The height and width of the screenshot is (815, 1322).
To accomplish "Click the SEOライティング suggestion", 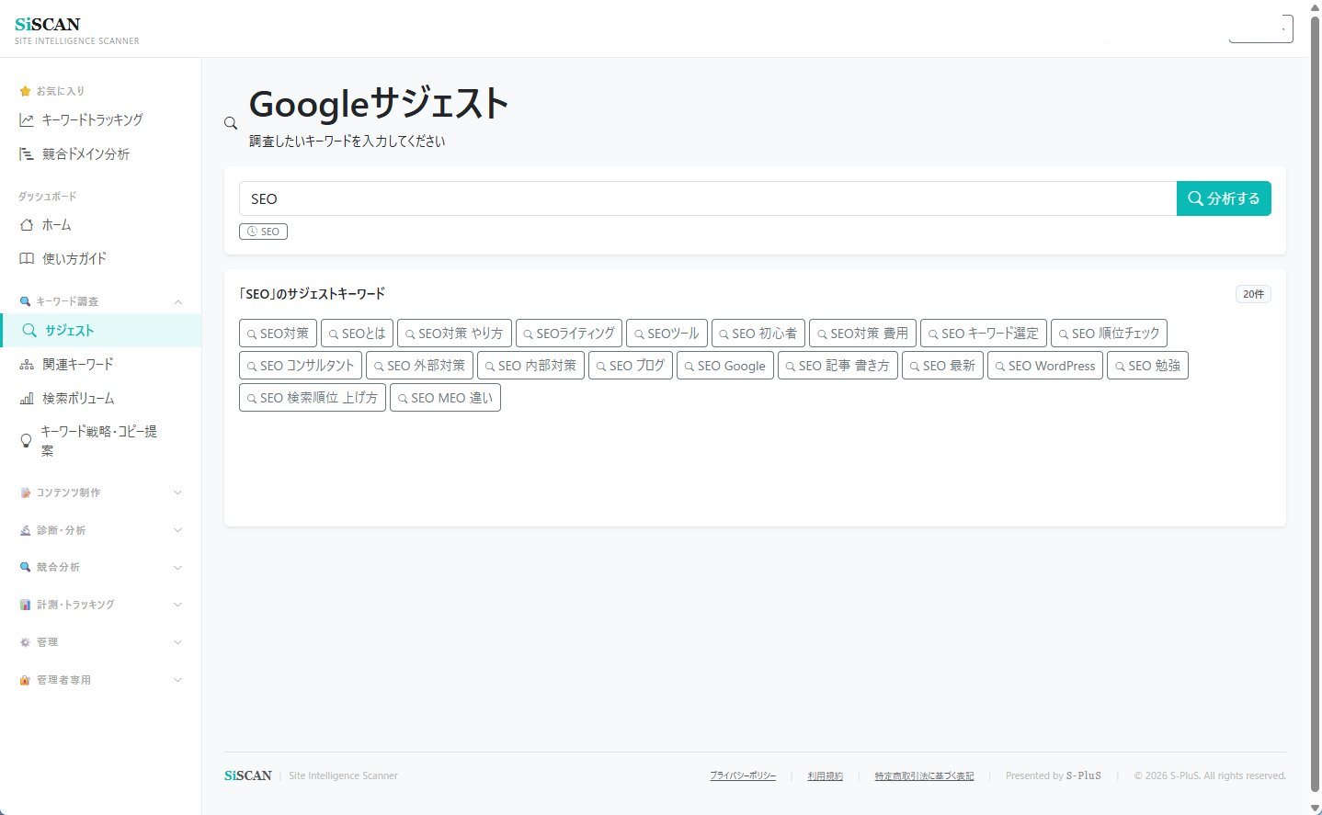I will (569, 334).
